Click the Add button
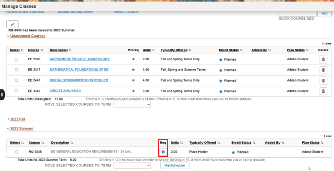Viewport: 334px width, 171px height. point(325,14)
